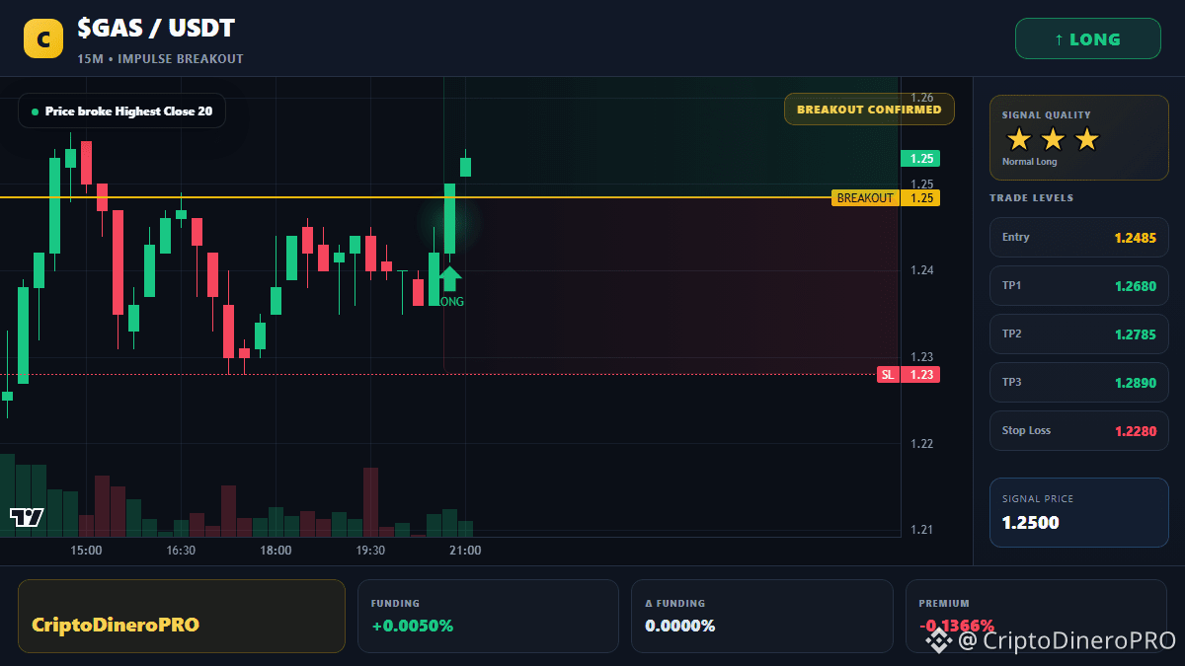Click the latest green candle above breakout
1185x666 pixels.
[465, 165]
